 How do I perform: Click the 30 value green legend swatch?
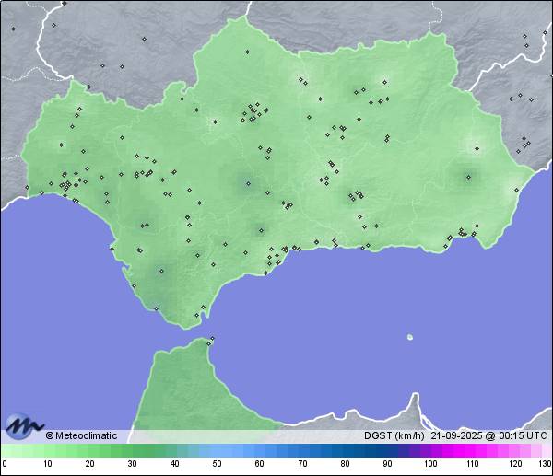[x=132, y=450]
